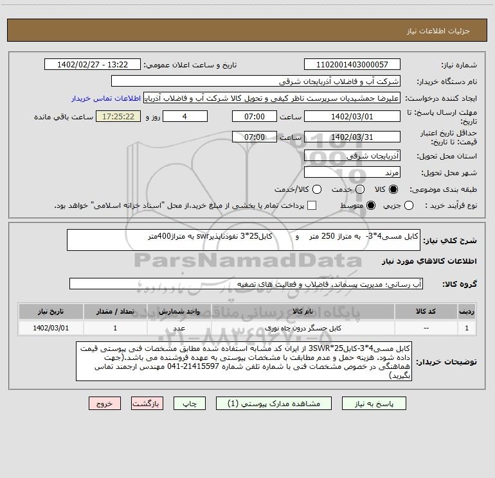Click the announcement date field 1402/02/27 - 13:22
The image size is (495, 478).
coord(93,65)
